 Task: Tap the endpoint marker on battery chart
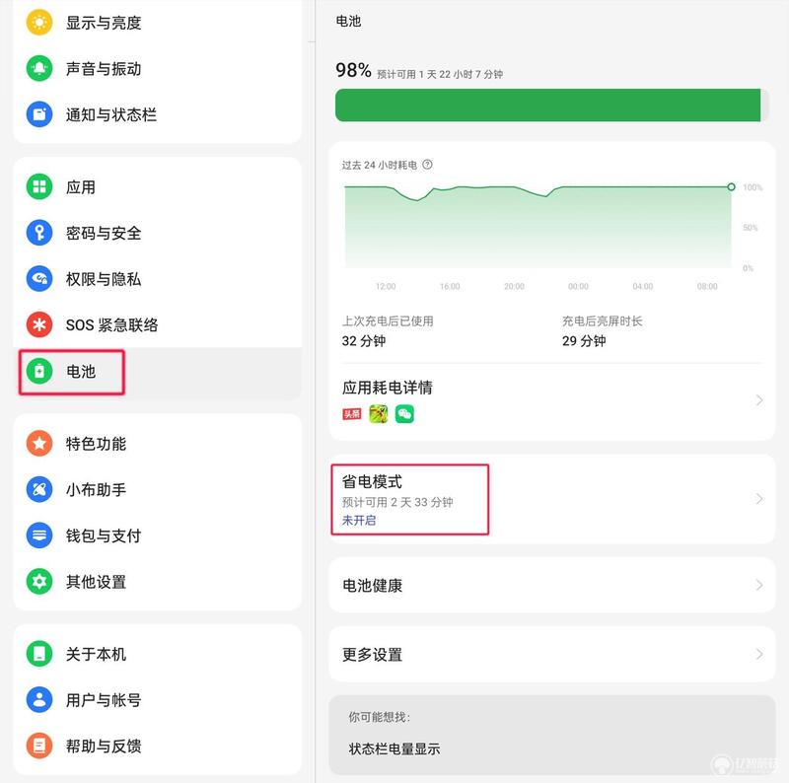pyautogui.click(x=731, y=187)
